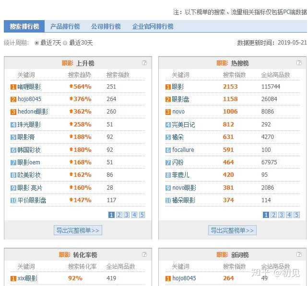Open keyword 珠光眼影

(x=29, y=125)
